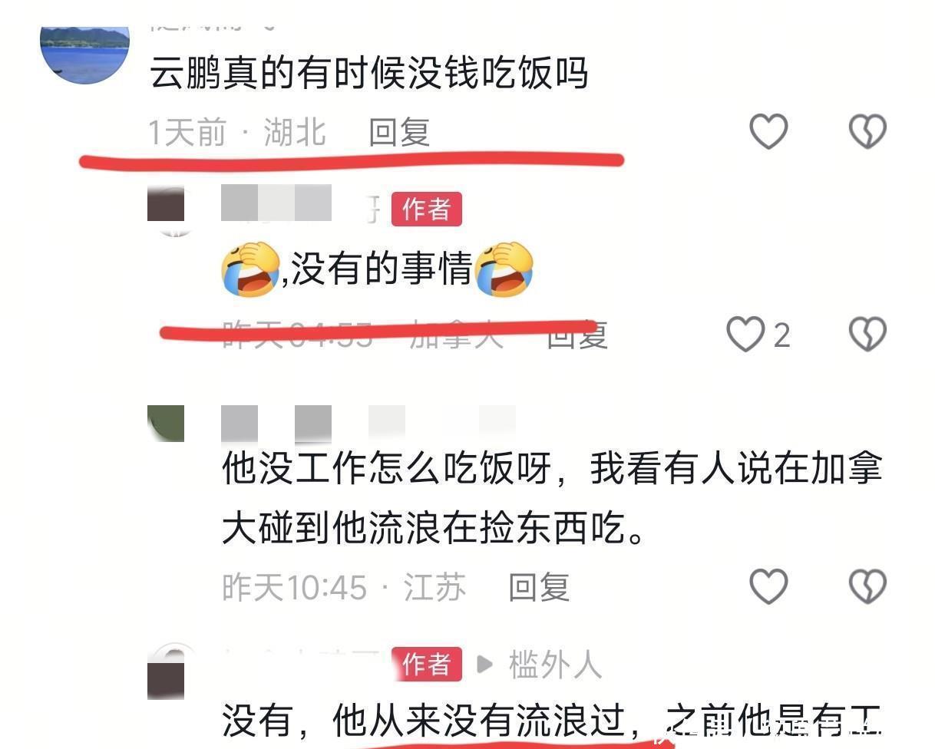The height and width of the screenshot is (749, 935).
Task: Dislike the Hubei user's comment
Action: (867, 132)
